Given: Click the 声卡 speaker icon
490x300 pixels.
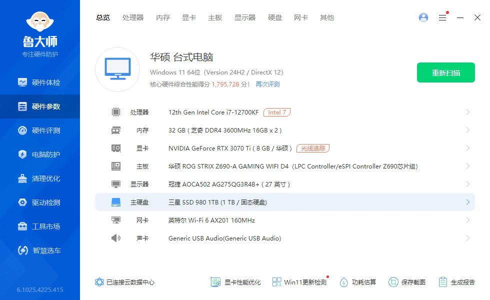Looking at the screenshot, I should point(116,238).
